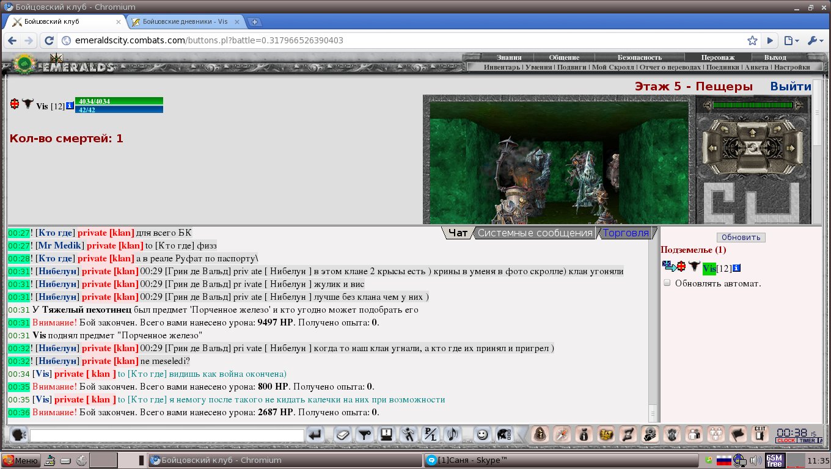Click the helmet icon with list dots

[503, 435]
